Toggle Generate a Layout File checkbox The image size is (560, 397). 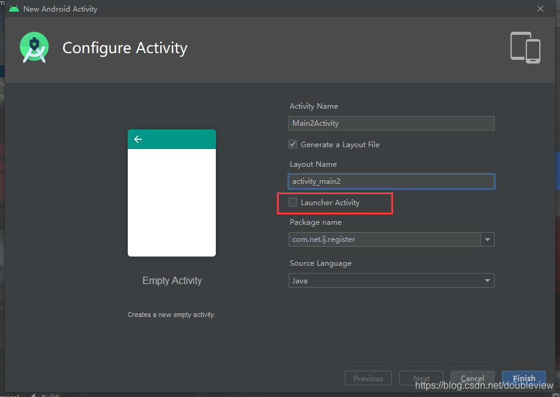point(293,145)
